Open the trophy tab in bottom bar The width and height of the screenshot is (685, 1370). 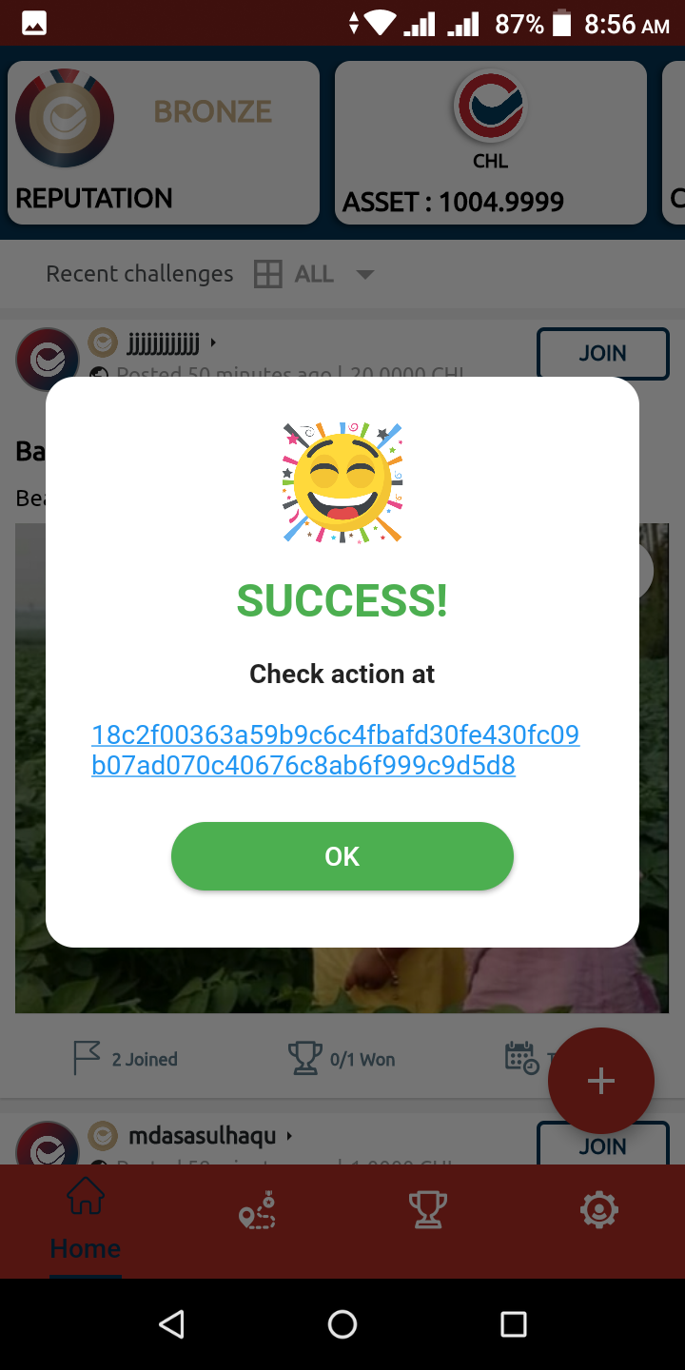428,1210
